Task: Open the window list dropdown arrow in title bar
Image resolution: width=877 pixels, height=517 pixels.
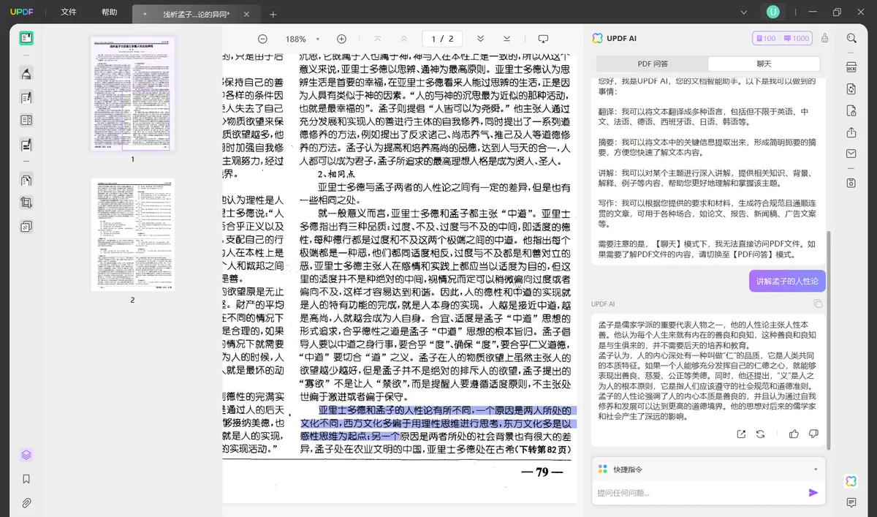Action: (x=743, y=12)
